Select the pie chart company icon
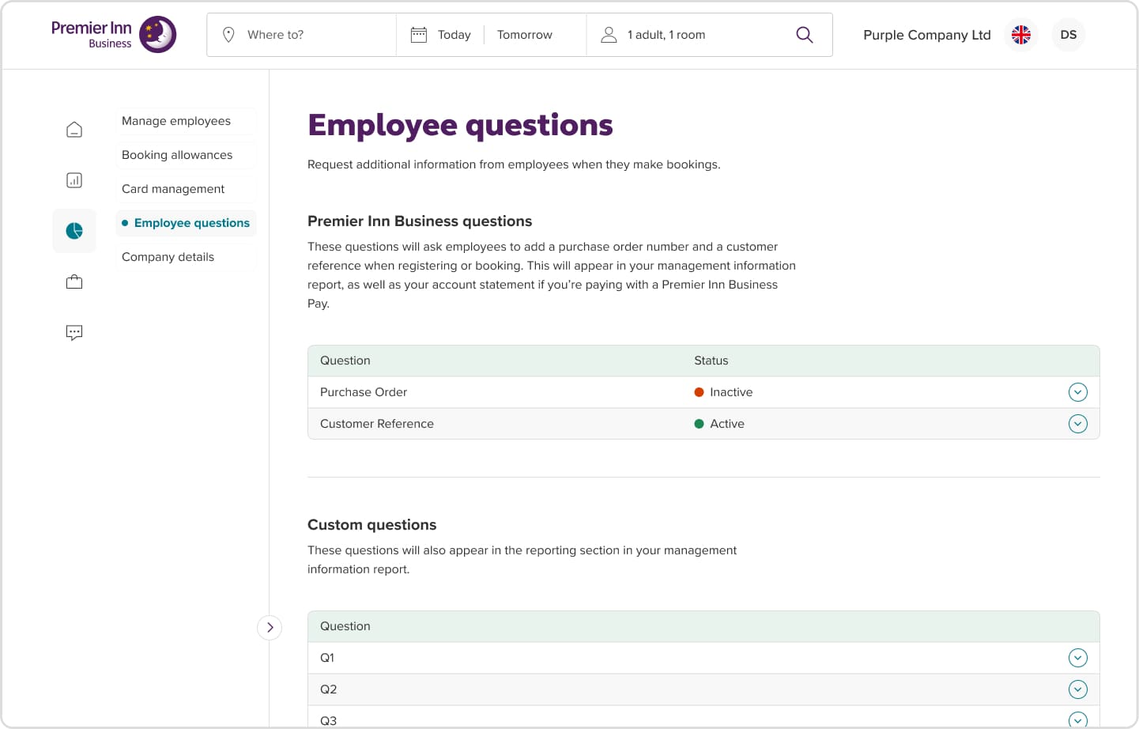 click(x=74, y=231)
